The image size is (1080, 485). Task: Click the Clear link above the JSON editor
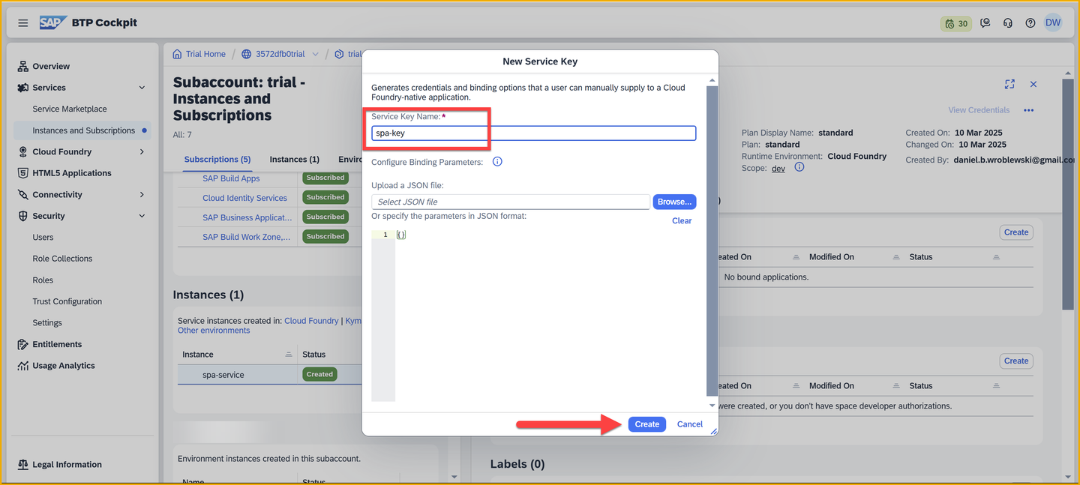tap(682, 220)
